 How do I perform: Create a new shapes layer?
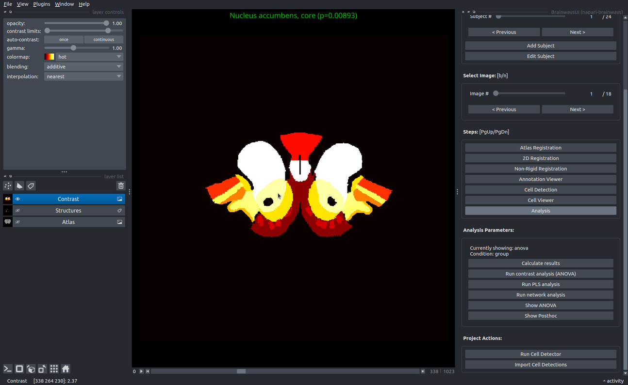(19, 186)
